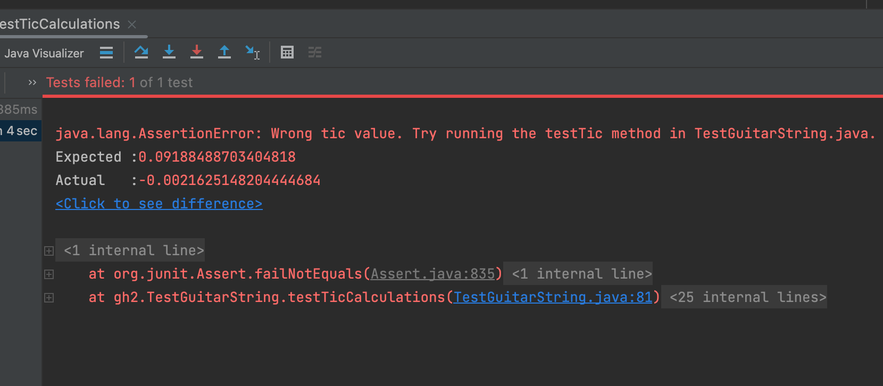This screenshot has height=386, width=883.
Task: Expand the fold marker beside failNotEquals line
Action: point(49,274)
